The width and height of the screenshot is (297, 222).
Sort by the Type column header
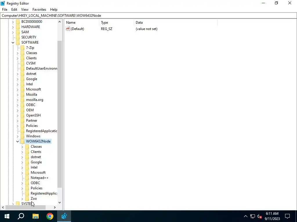tap(116, 23)
